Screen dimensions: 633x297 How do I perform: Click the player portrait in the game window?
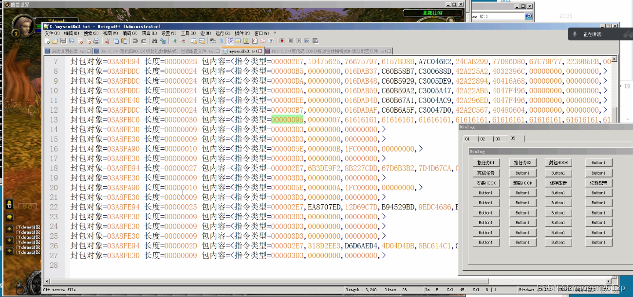(x=23, y=25)
